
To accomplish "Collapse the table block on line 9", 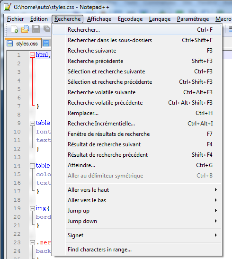I will (32, 123).
